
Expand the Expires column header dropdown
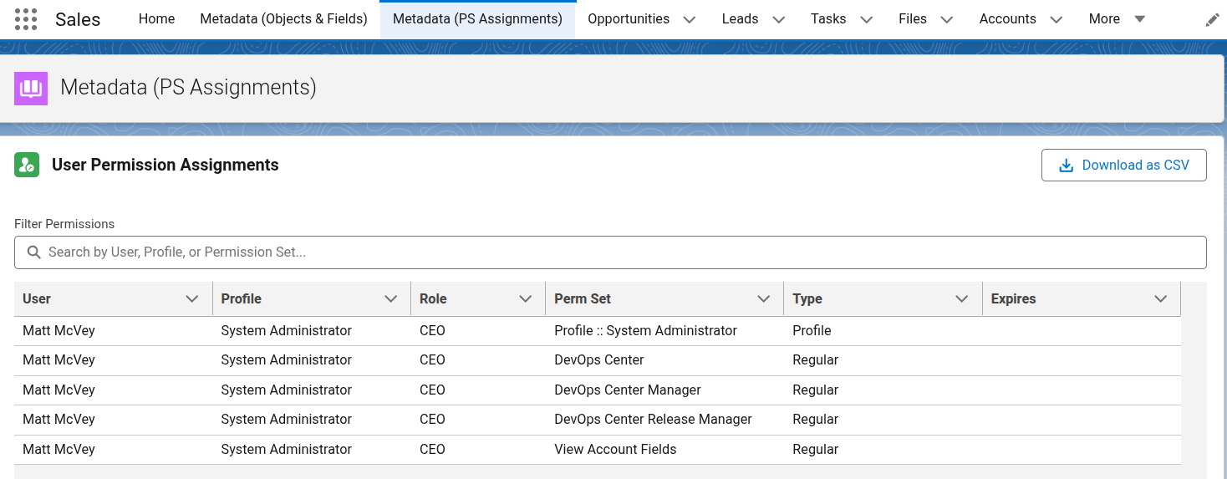pos(1160,299)
